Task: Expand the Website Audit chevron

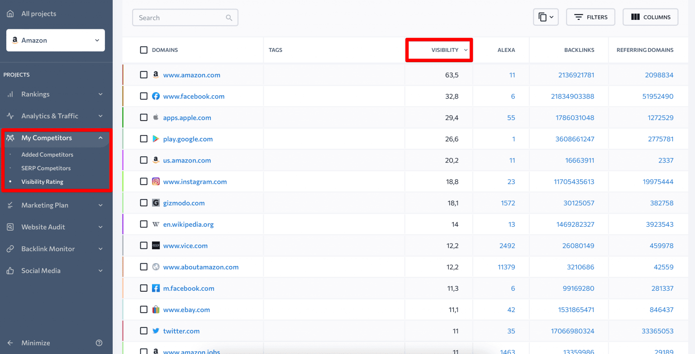Action: coord(100,227)
